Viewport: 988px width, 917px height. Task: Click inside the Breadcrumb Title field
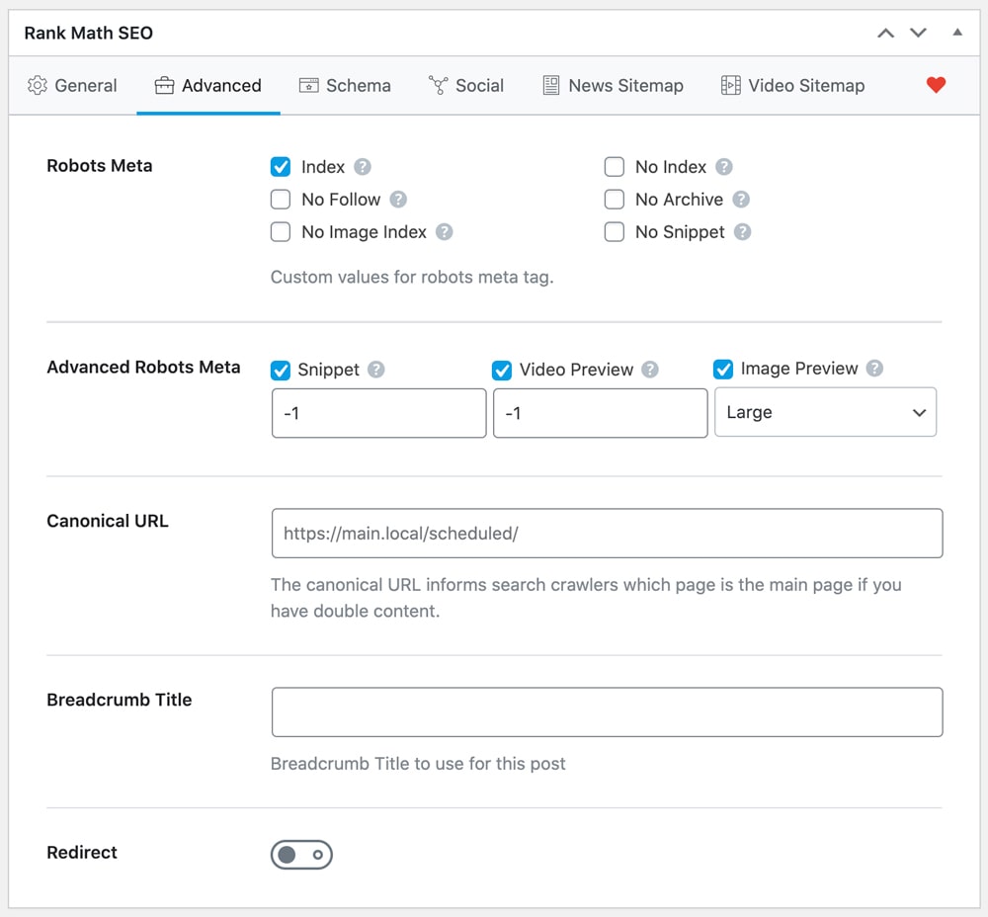pyautogui.click(x=607, y=711)
